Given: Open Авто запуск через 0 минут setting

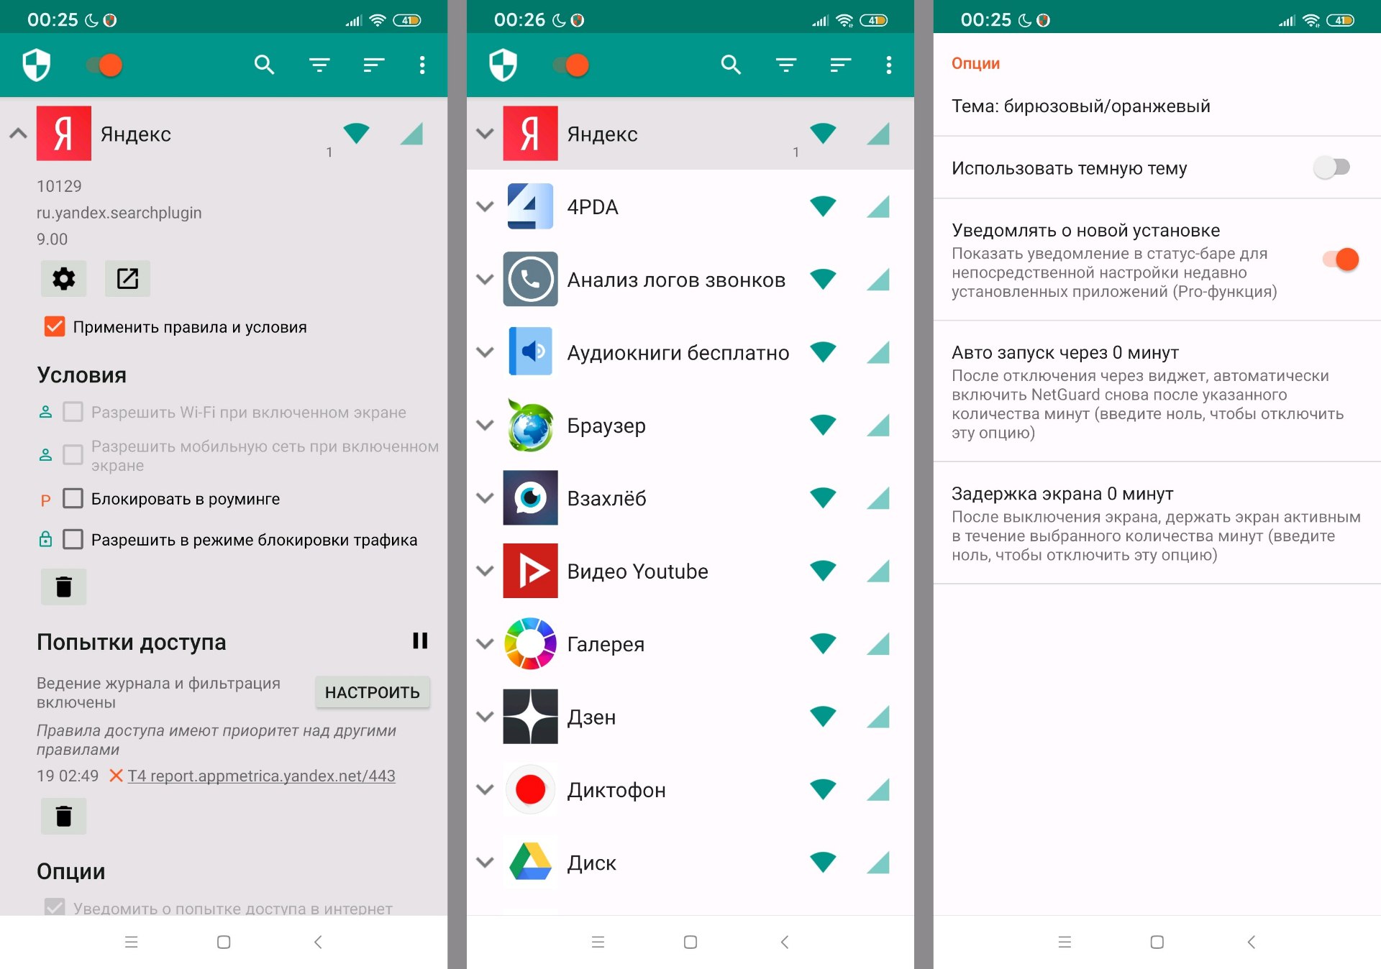Looking at the screenshot, I should point(1157,392).
